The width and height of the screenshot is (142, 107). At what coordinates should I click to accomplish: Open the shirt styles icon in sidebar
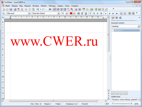click(x=117, y=18)
